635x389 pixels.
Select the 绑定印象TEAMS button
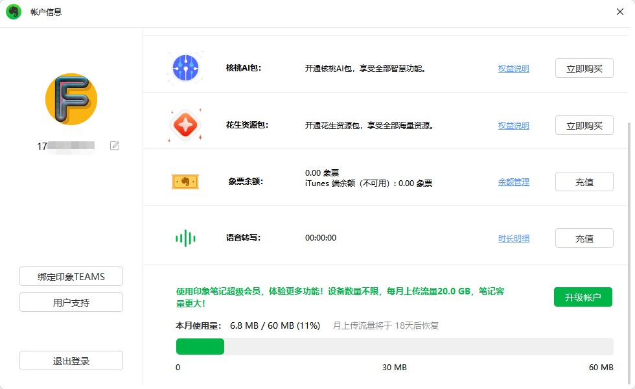(x=71, y=276)
